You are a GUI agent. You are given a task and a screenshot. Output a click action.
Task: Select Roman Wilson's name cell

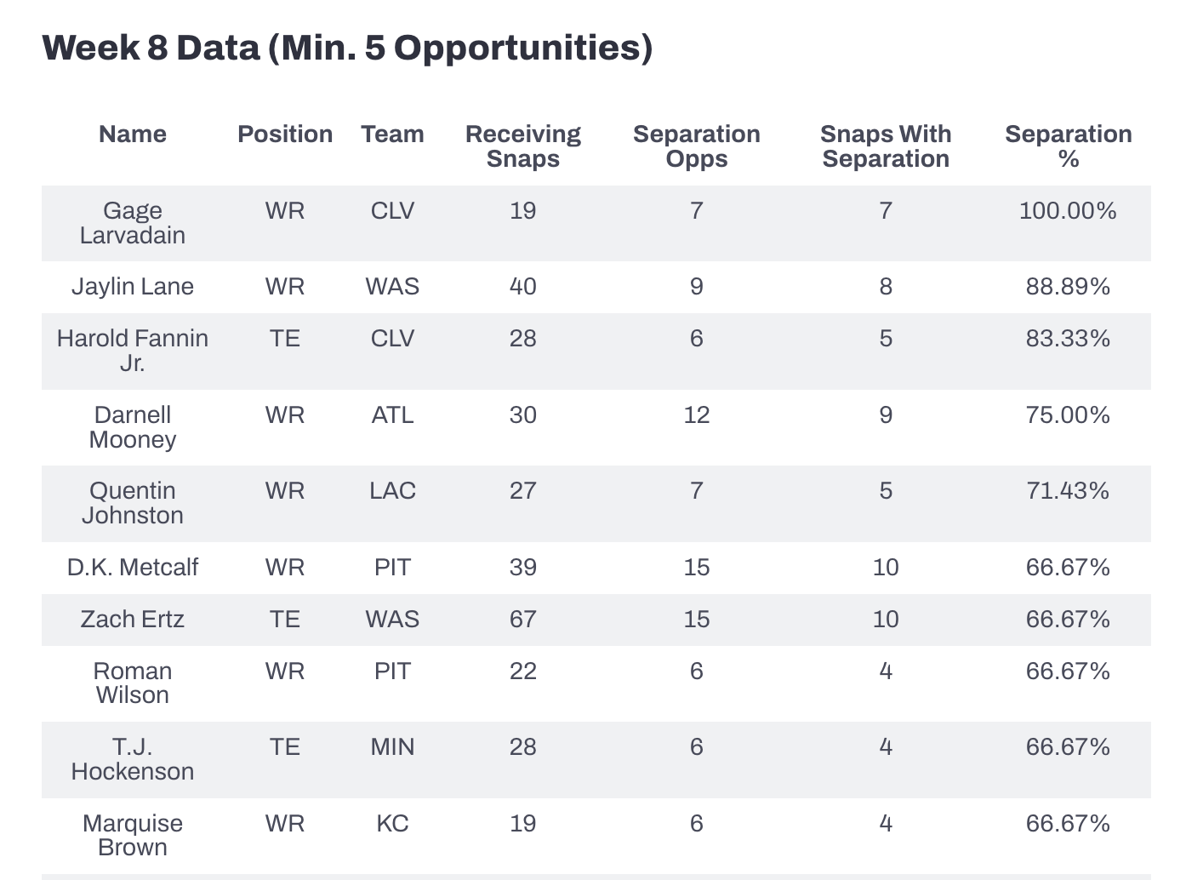click(x=132, y=683)
